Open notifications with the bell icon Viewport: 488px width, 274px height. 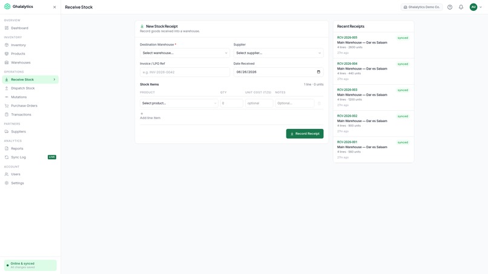tap(461, 7)
